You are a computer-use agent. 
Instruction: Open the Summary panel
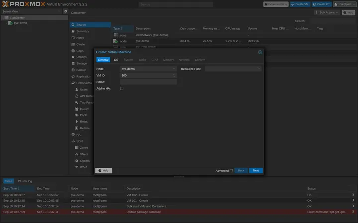[x=82, y=31]
